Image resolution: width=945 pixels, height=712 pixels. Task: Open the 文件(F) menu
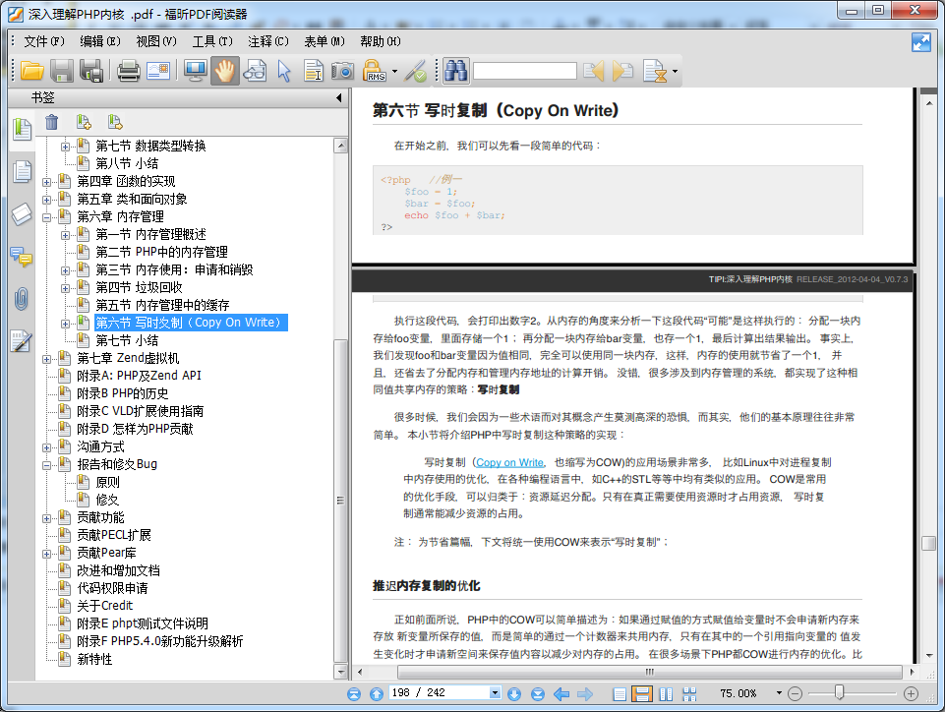coord(44,41)
